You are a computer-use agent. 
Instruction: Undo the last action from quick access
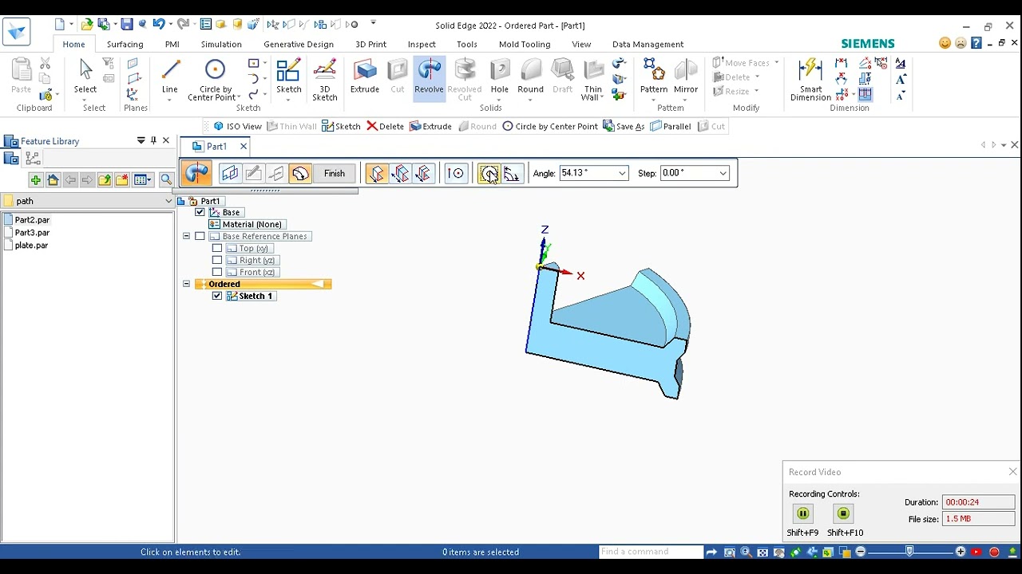pos(158,25)
